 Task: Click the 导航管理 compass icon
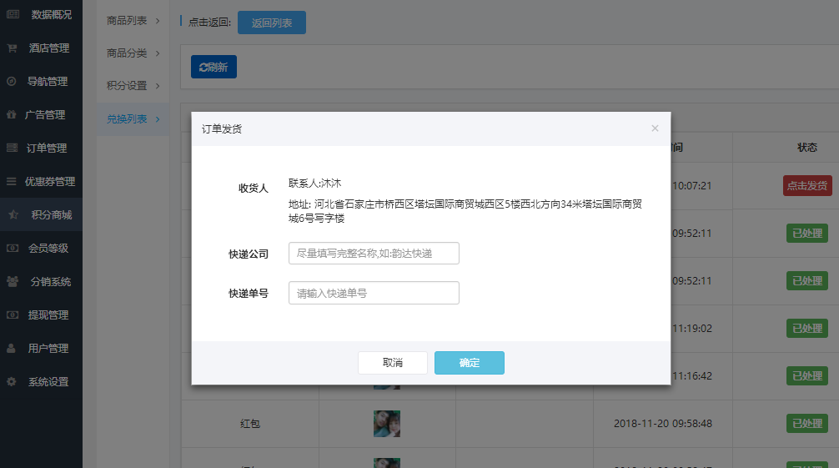pyautogui.click(x=11, y=82)
